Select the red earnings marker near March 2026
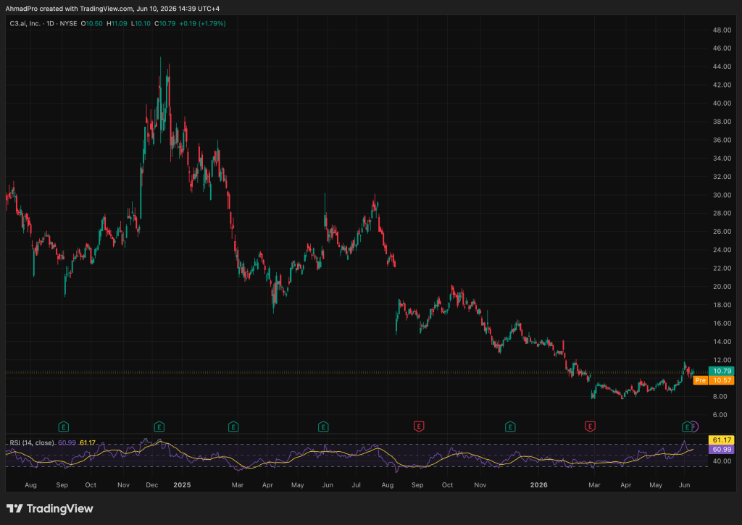Screen dimensions: 742x525 point(590,427)
